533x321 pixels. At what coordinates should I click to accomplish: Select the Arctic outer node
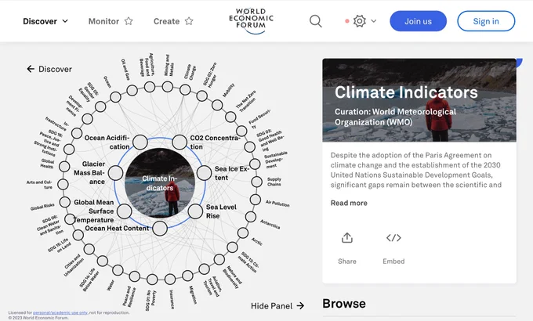click(x=243, y=233)
